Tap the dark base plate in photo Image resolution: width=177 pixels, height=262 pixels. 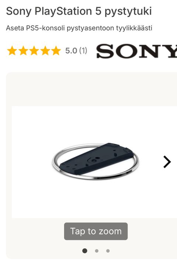(x=96, y=158)
